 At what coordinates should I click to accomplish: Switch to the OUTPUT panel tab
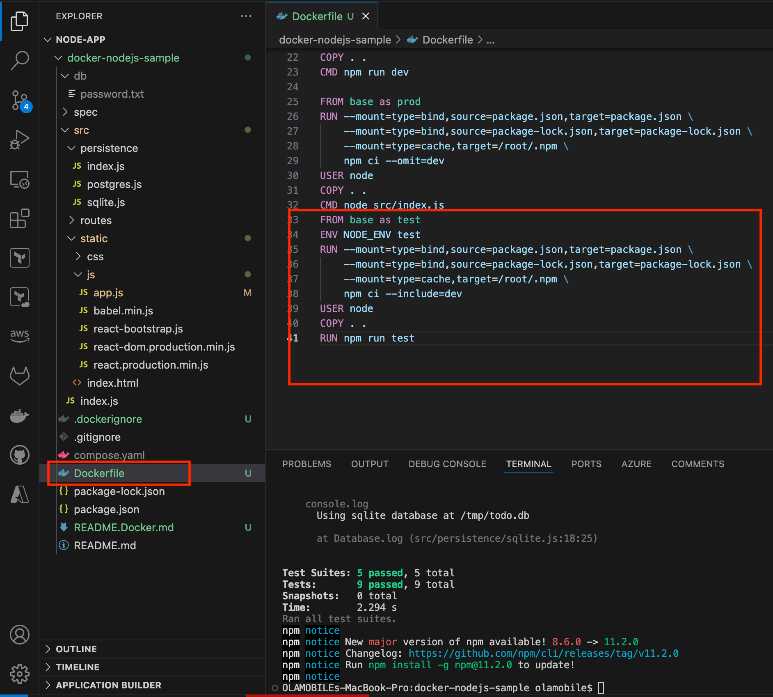coord(370,464)
